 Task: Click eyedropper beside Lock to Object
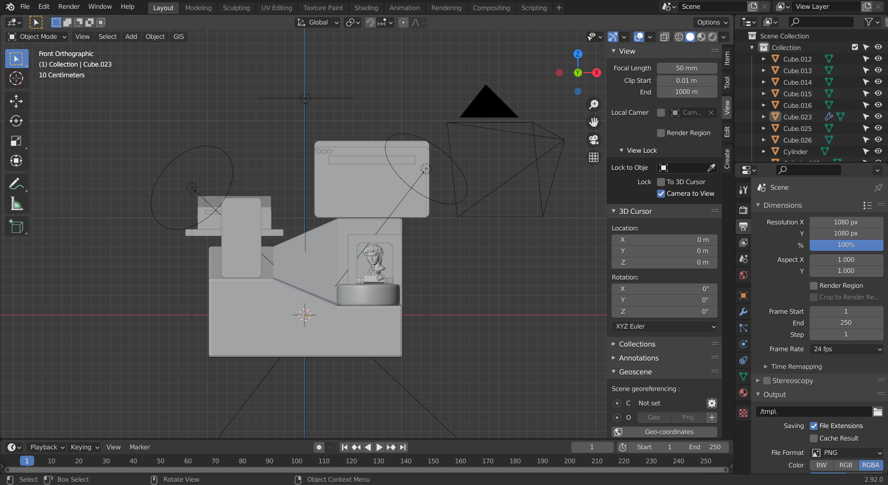tap(711, 168)
